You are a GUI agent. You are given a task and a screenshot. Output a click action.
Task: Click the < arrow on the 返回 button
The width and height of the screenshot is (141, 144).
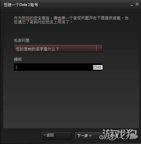point(44,135)
